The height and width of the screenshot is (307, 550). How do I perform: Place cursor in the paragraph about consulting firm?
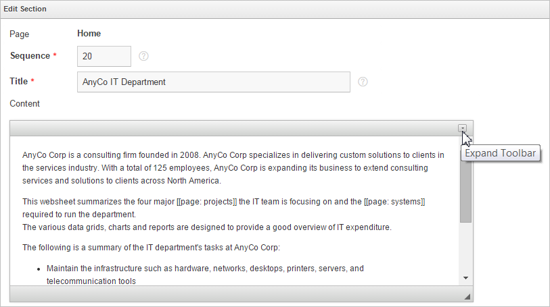click(233, 168)
